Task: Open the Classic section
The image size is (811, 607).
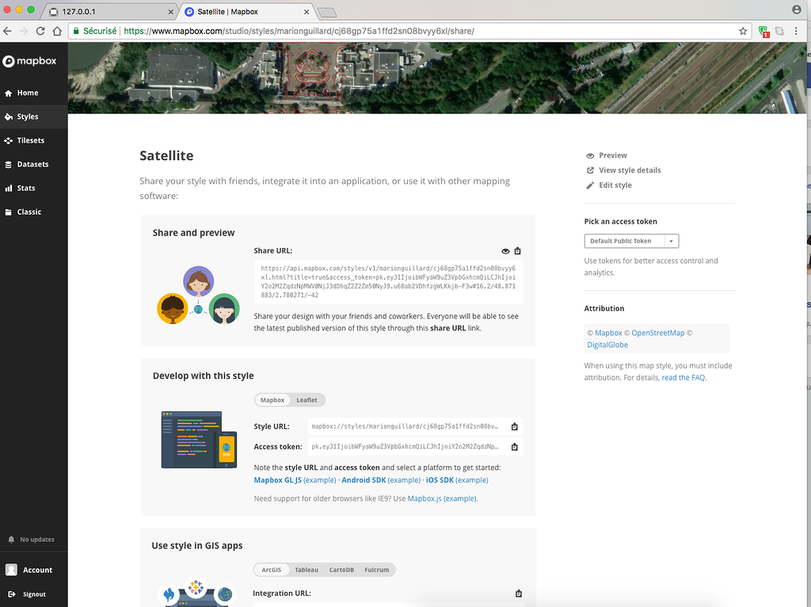Action: (31, 212)
